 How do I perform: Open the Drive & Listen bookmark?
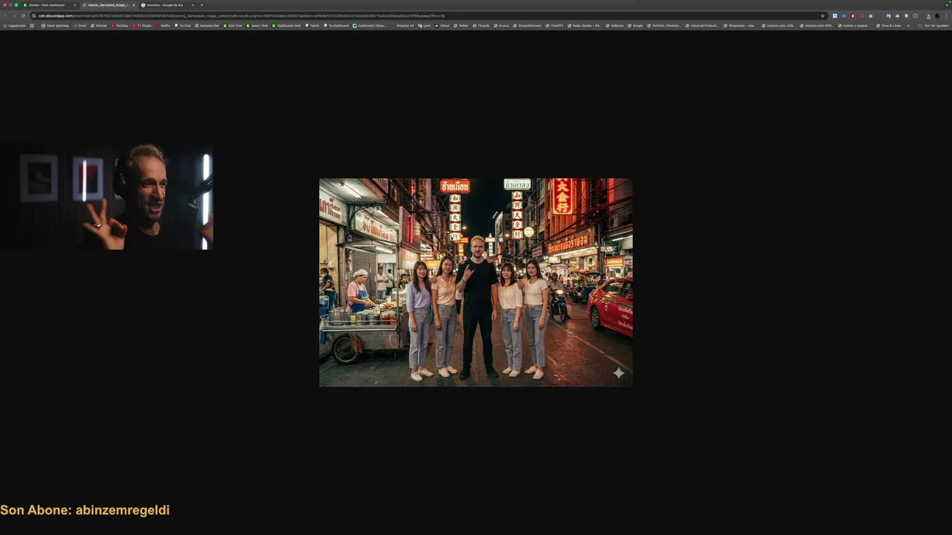(x=889, y=25)
